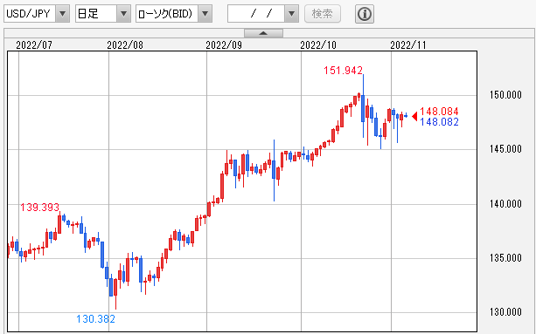Viewport: 536px width, 334px height.
Task: Click the 2022/09 date axis label
Action: pyautogui.click(x=224, y=45)
